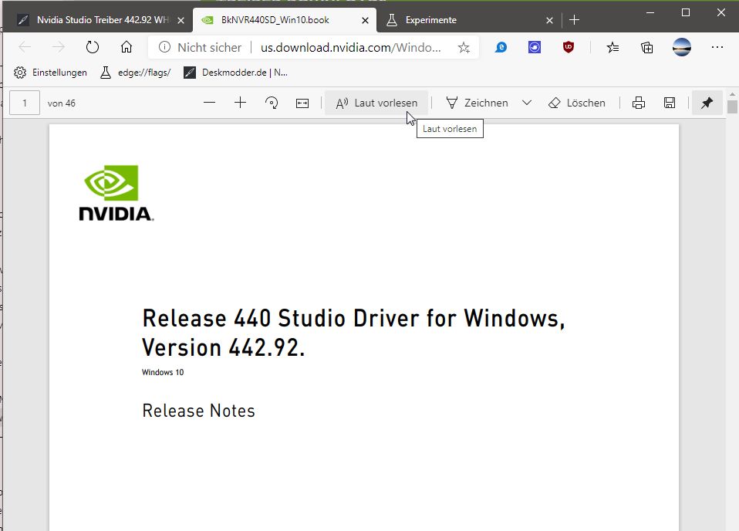The height and width of the screenshot is (531, 739).
Task: Select the Löschen eraser tool
Action: (577, 103)
